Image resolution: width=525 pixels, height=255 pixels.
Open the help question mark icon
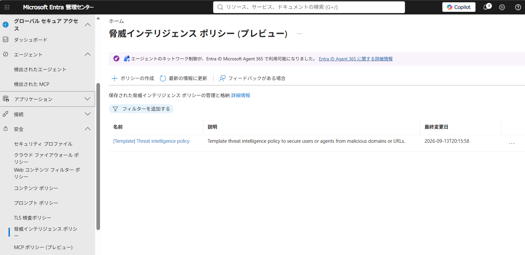pos(518,7)
